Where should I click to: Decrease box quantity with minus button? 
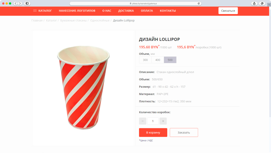[143, 121]
